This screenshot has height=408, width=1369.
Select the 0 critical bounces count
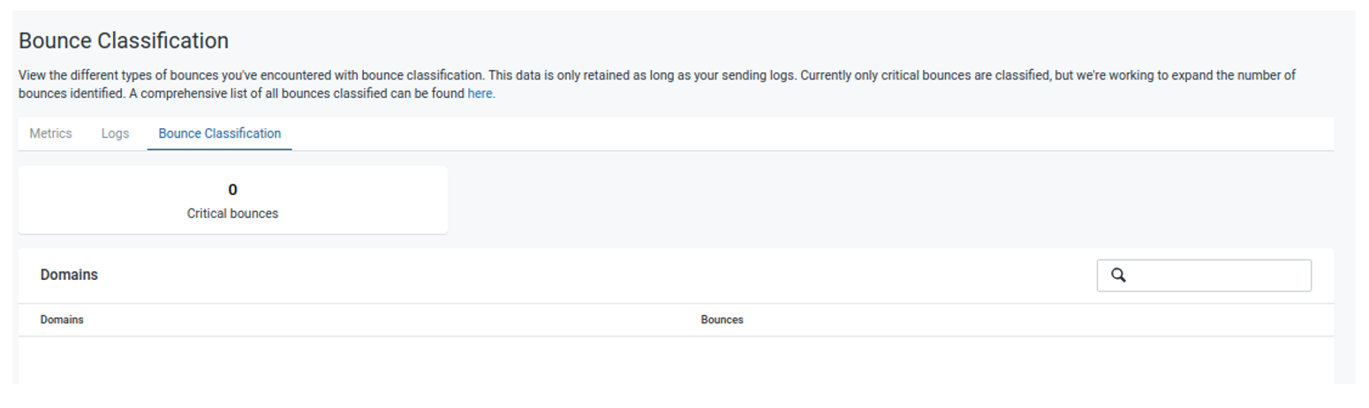(233, 189)
